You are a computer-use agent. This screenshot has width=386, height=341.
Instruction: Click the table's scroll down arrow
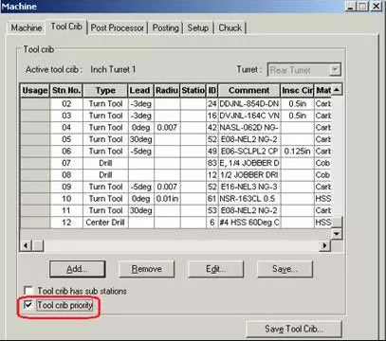(337, 234)
